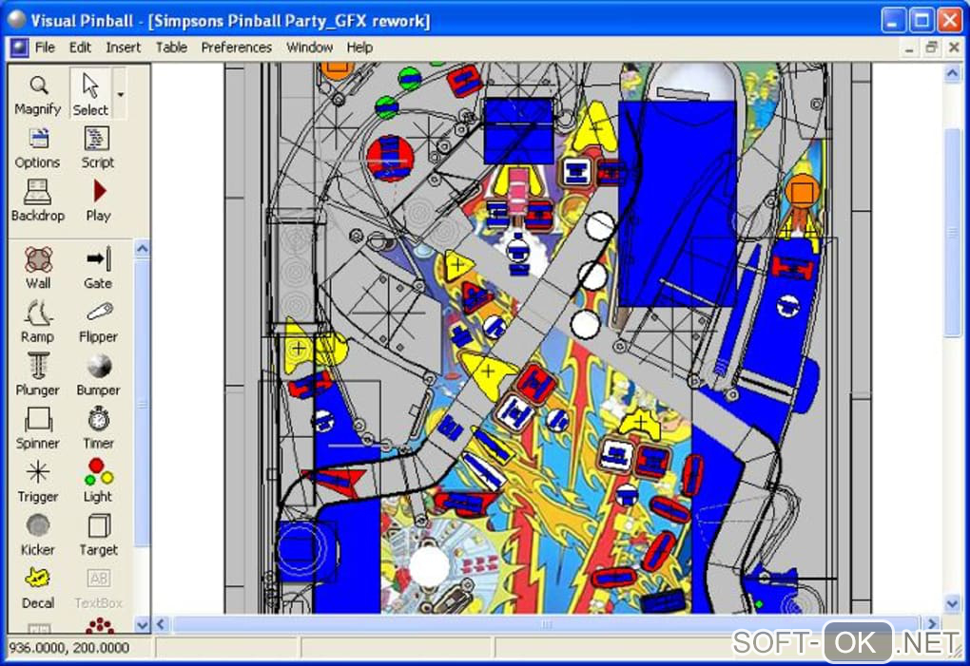Open the Insert menu
The image size is (970, 666).
point(123,48)
